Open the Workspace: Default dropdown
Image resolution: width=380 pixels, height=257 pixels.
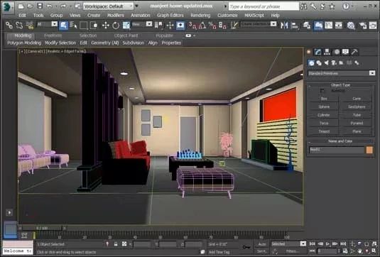[109, 6]
